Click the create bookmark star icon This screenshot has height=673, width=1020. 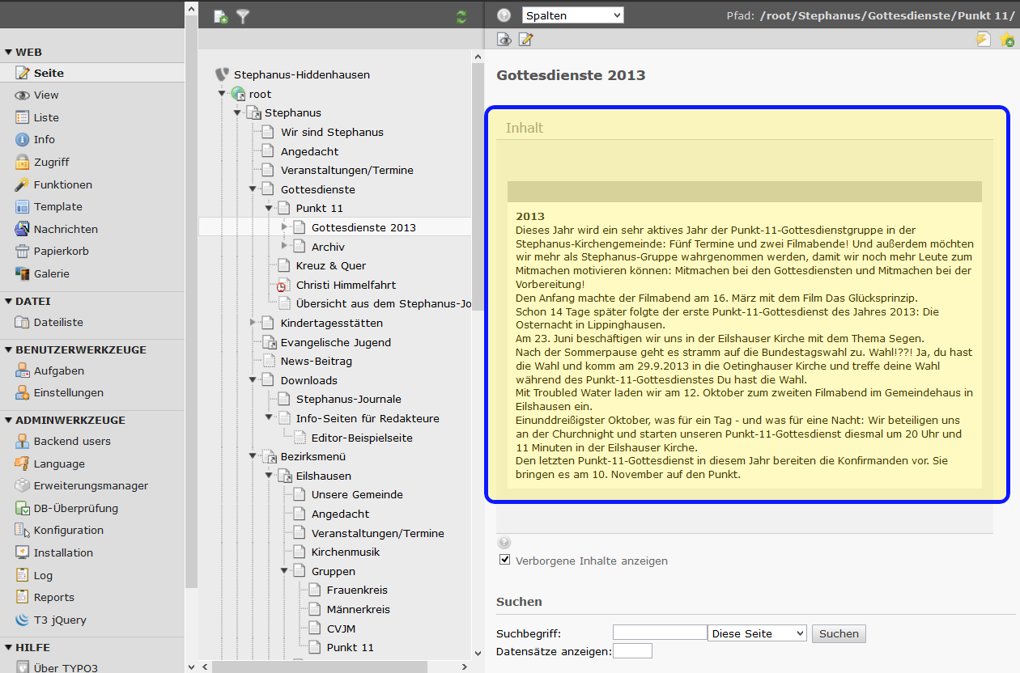(1006, 39)
